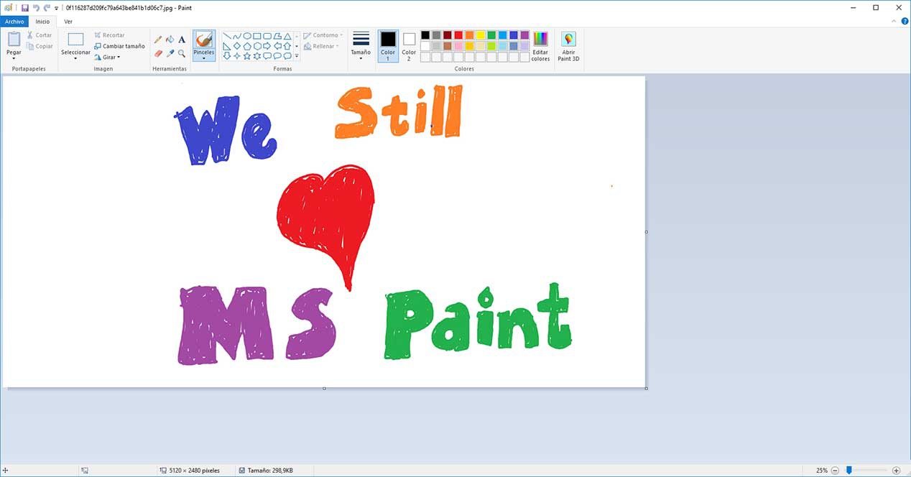This screenshot has height=477, width=911.
Task: Click Editar colores button
Action: coord(540,46)
